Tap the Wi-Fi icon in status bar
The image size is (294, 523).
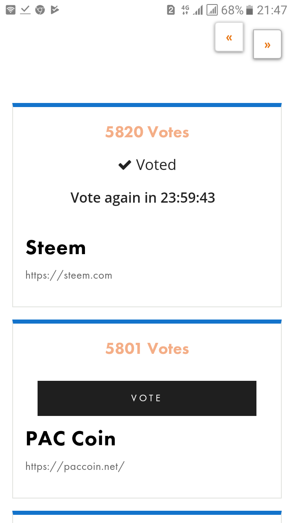pyautogui.click(x=11, y=10)
